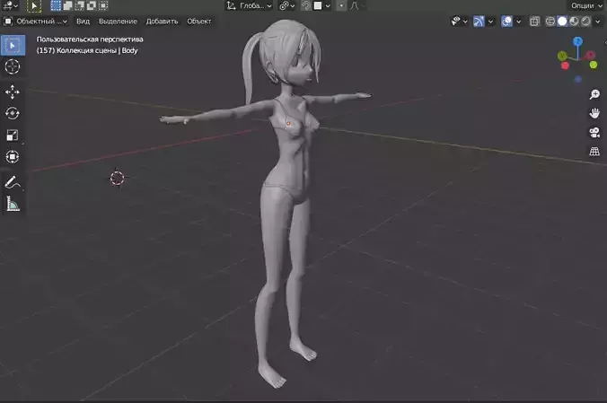Screen dimensions: 607x403
Task: Choose the Annotate pencil tool
Action: point(13,182)
